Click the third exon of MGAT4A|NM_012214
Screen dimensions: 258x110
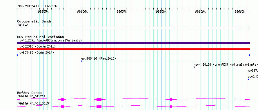pyautogui.click(x=171, y=100)
